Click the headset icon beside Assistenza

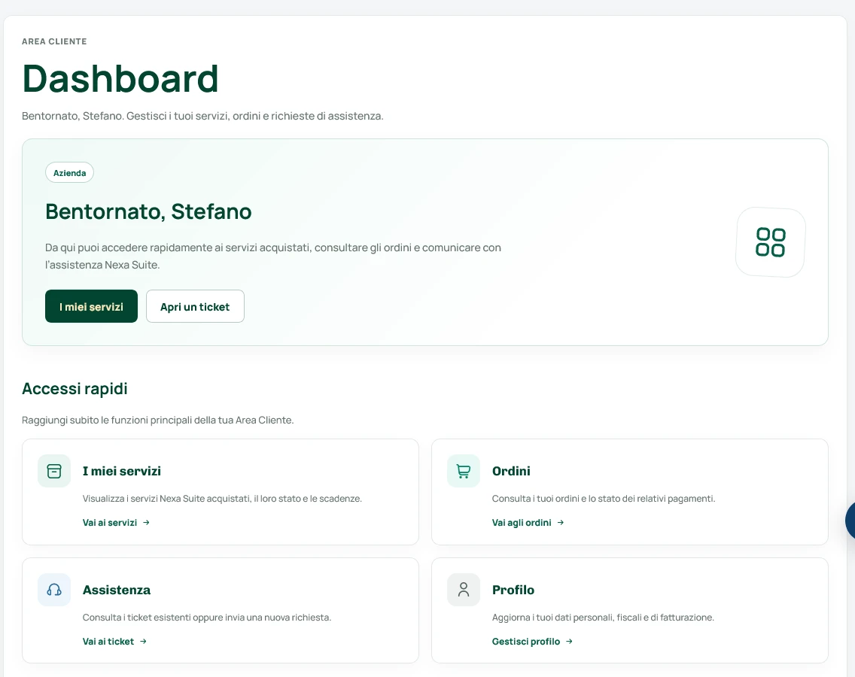pyautogui.click(x=54, y=590)
